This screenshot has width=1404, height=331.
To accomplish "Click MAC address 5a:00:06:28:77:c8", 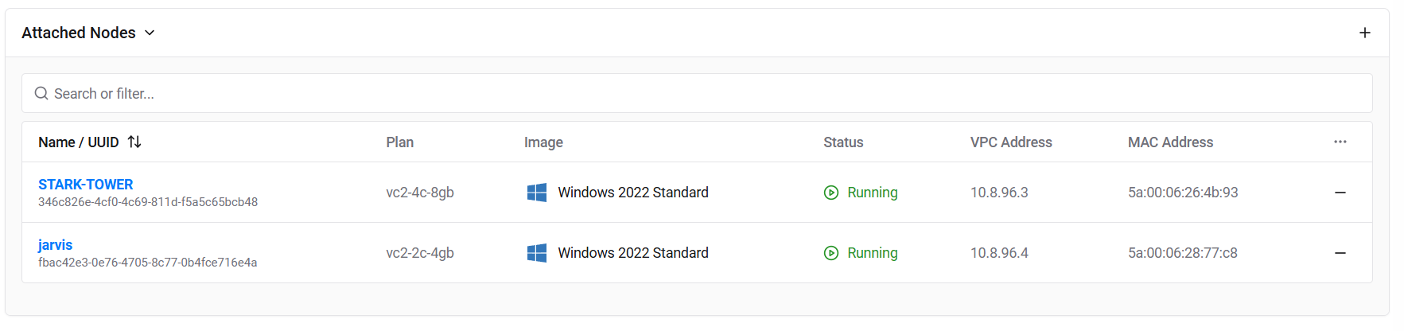I will pos(1183,253).
